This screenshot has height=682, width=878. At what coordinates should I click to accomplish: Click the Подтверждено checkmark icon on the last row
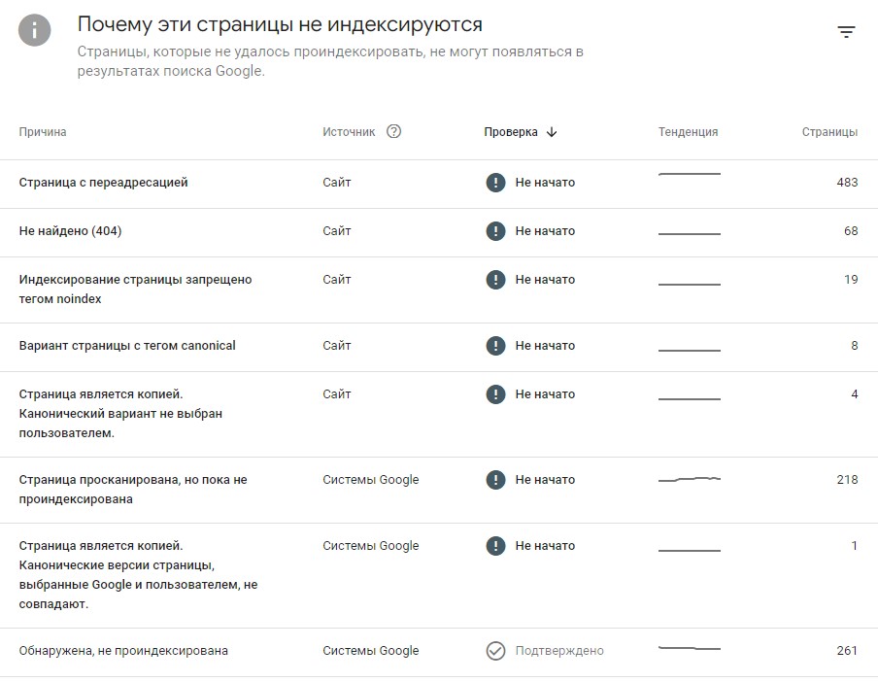(x=496, y=651)
